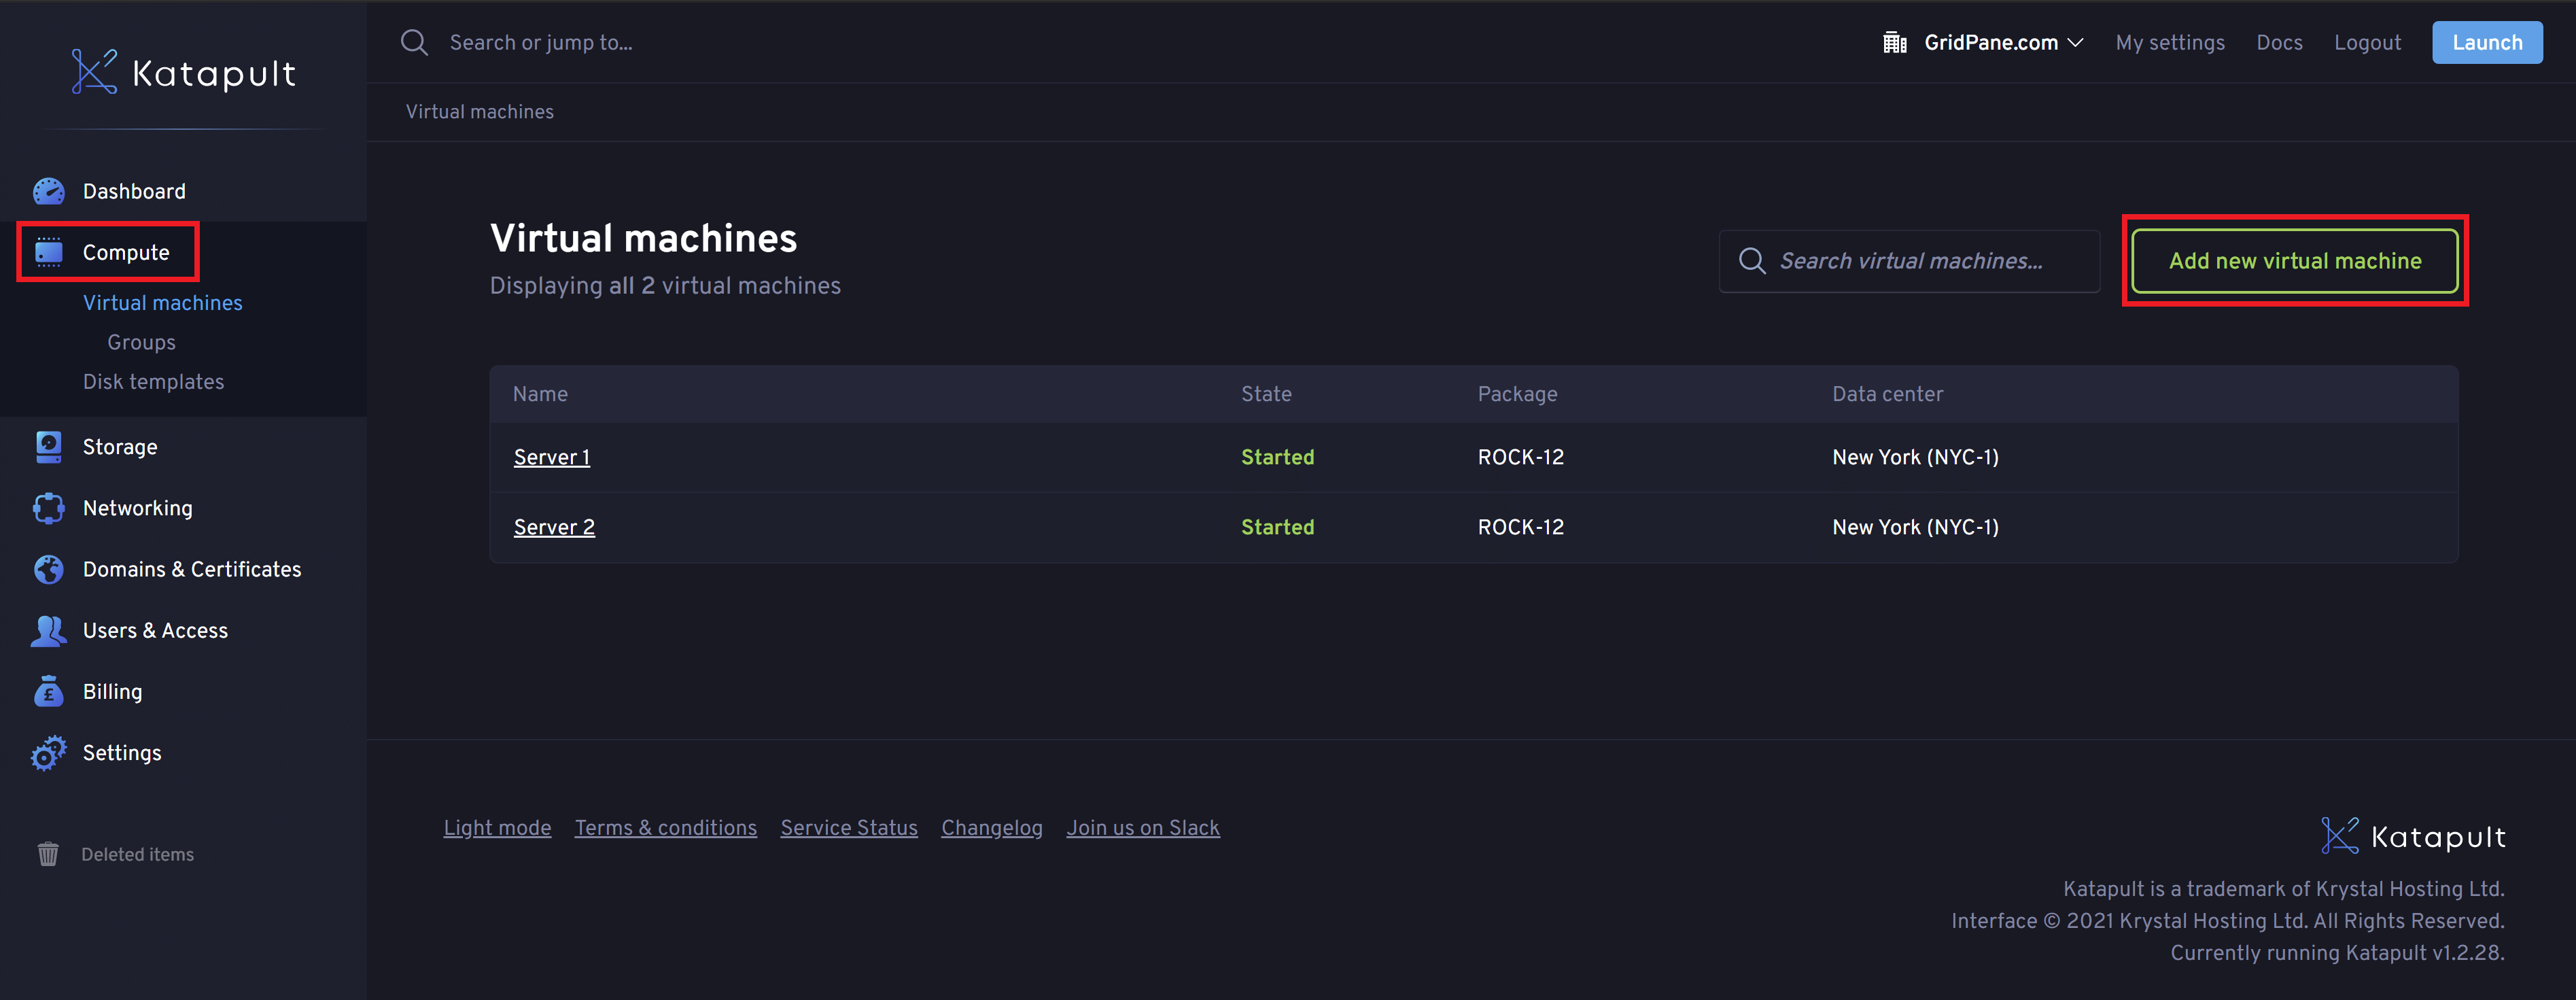The height and width of the screenshot is (1000, 2576).
Task: Click the Storage disk icon
Action: pyautogui.click(x=48, y=447)
